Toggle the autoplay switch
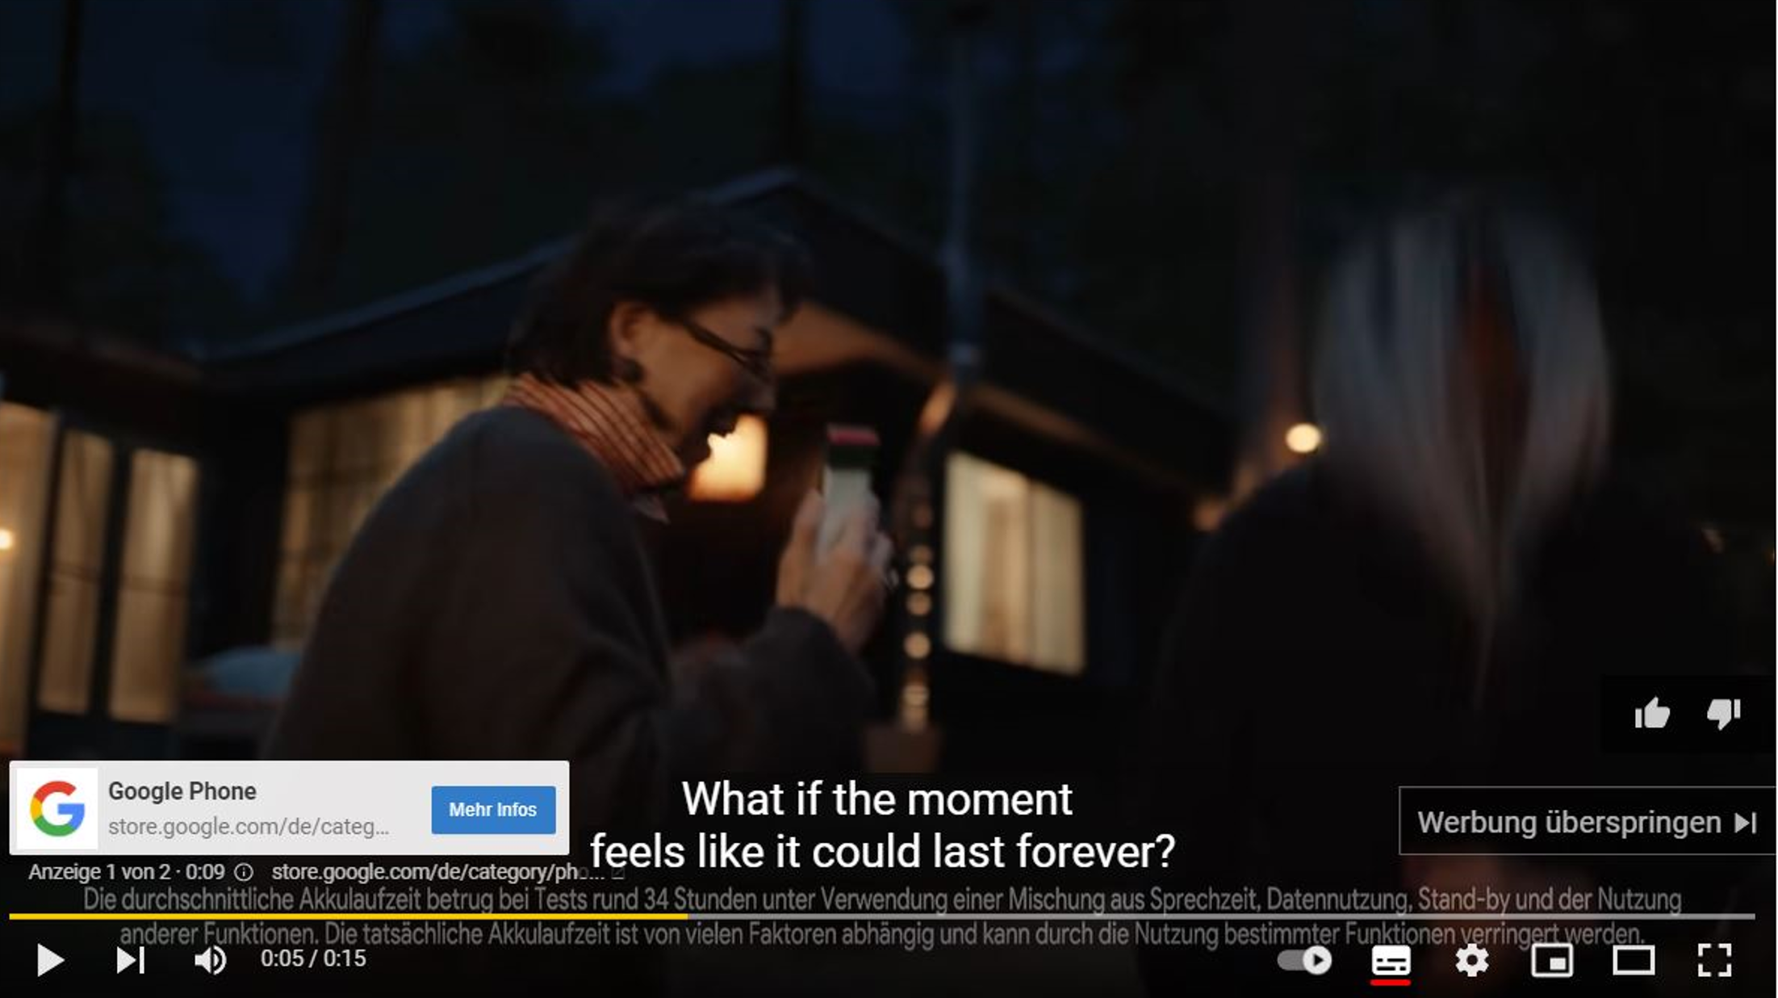 (1305, 960)
